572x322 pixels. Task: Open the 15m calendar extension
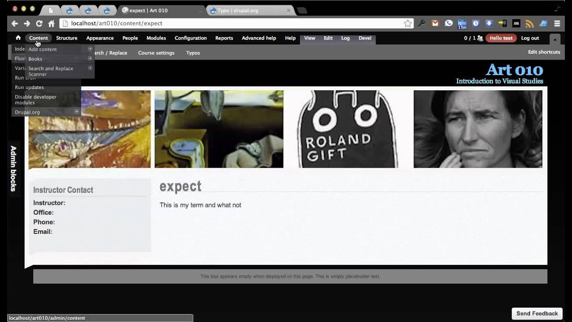(x=462, y=24)
